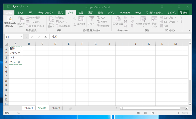Viewport: 196px width, 119px height.
Task: Click the 新しいクエリ database icon
Action: [x=21, y=19]
